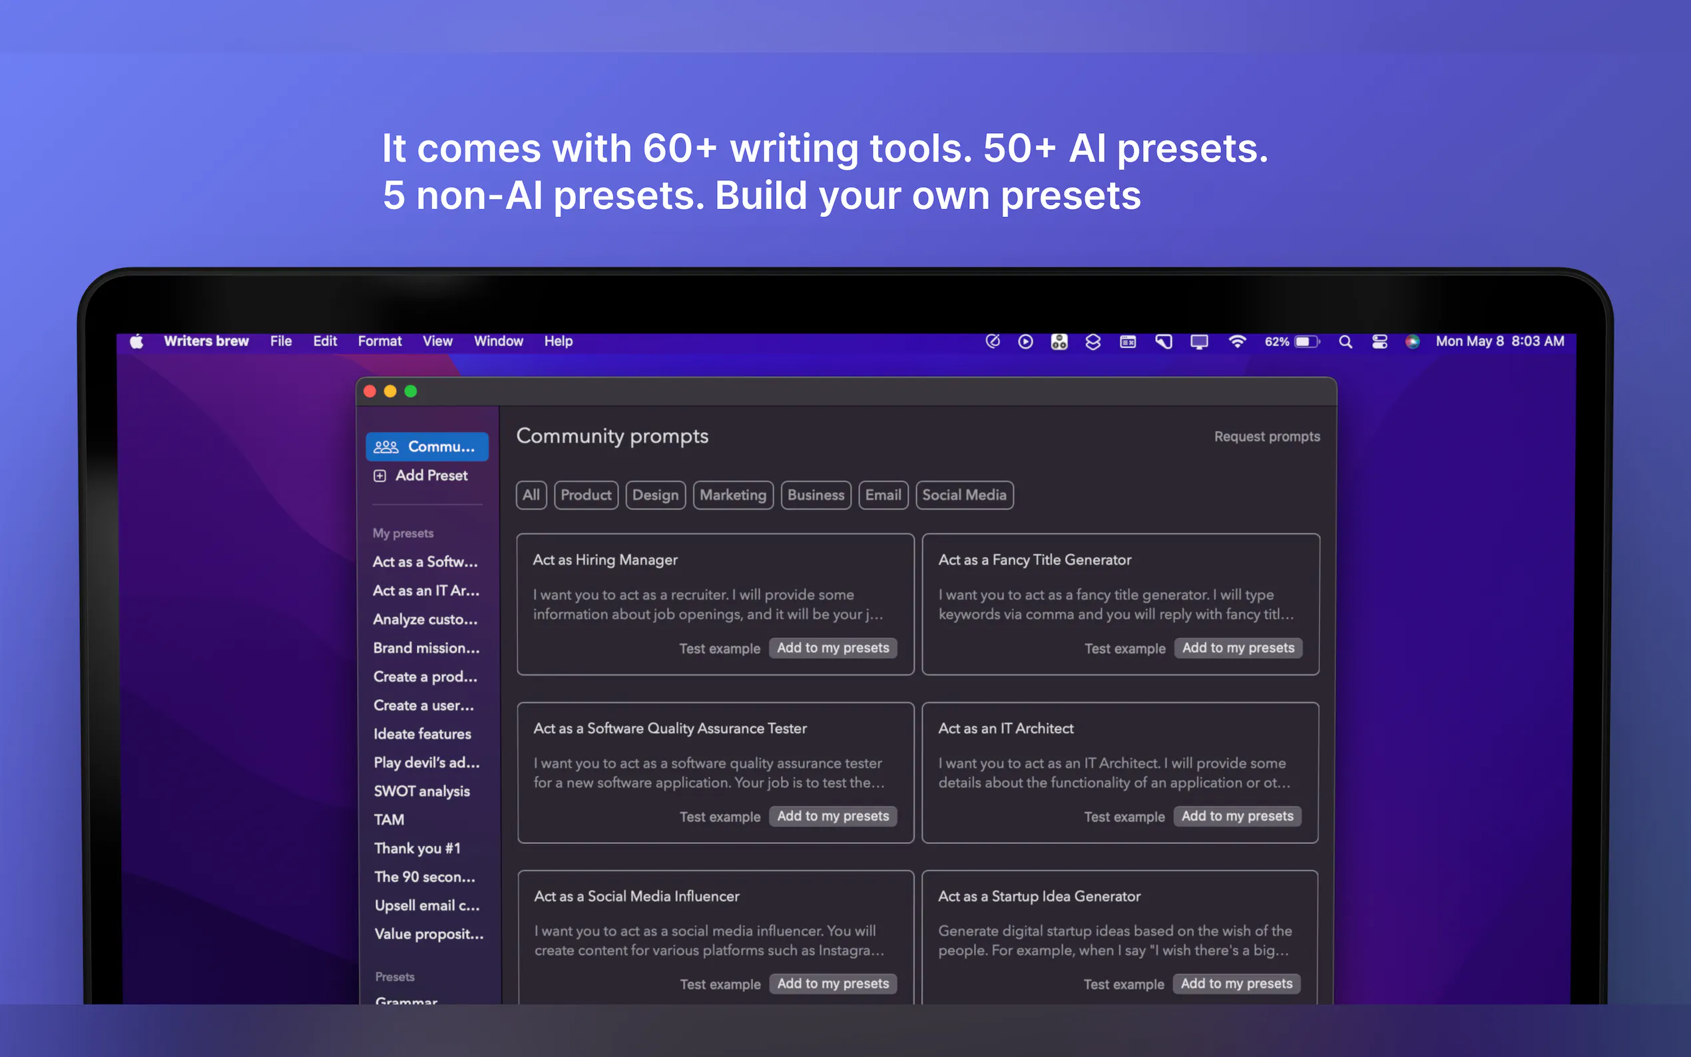The image size is (1691, 1057).
Task: Open the Window menu
Action: (498, 342)
